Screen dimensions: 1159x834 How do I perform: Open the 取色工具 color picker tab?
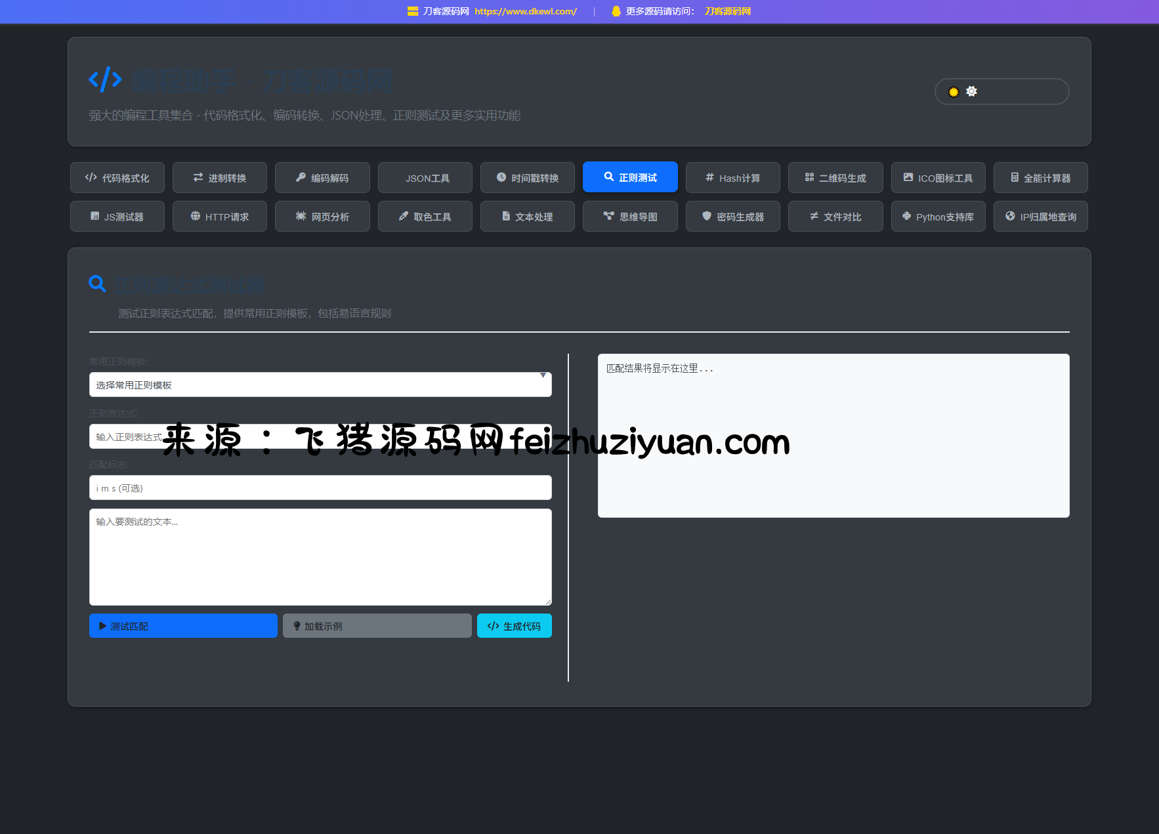(x=425, y=217)
